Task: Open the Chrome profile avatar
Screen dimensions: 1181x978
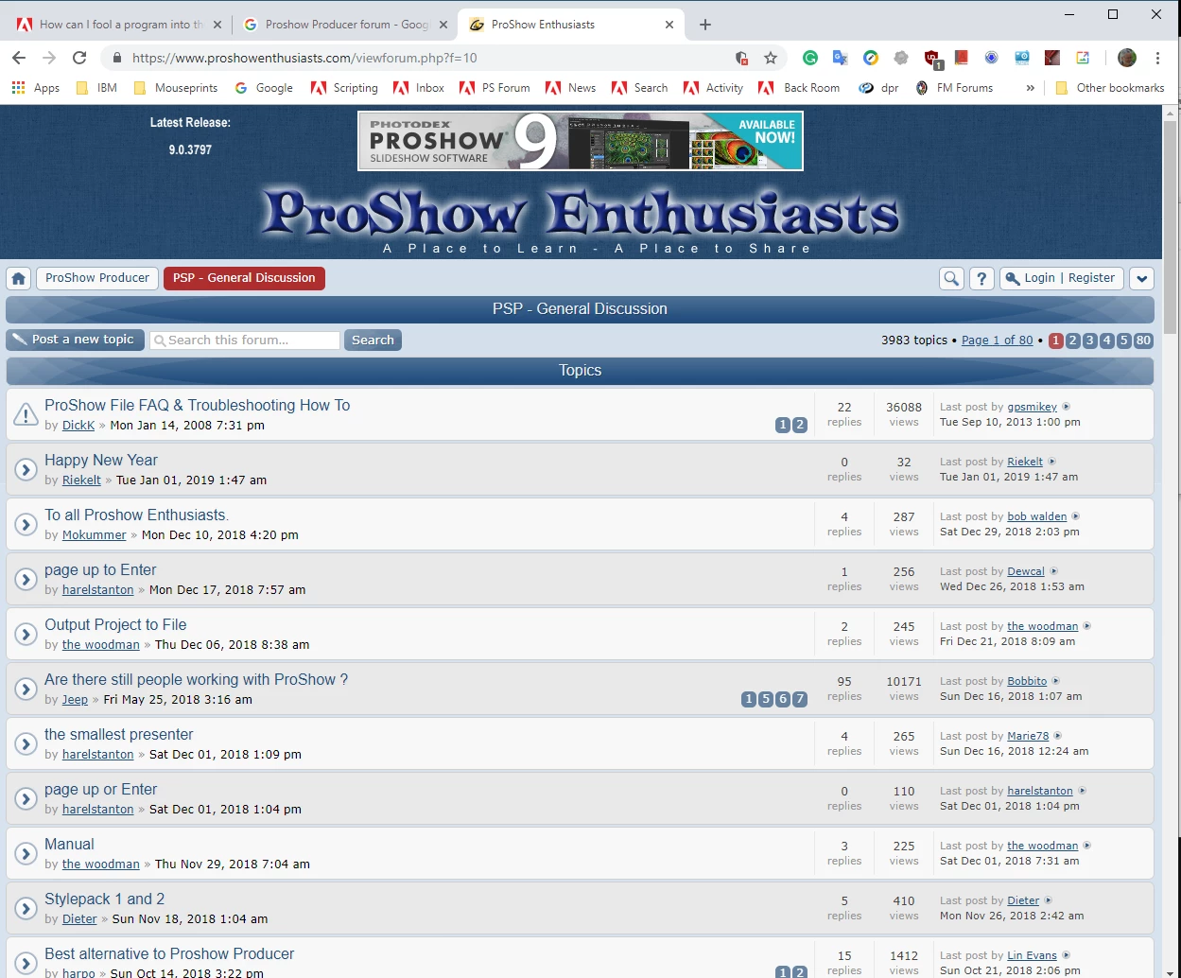Action: tap(1127, 58)
